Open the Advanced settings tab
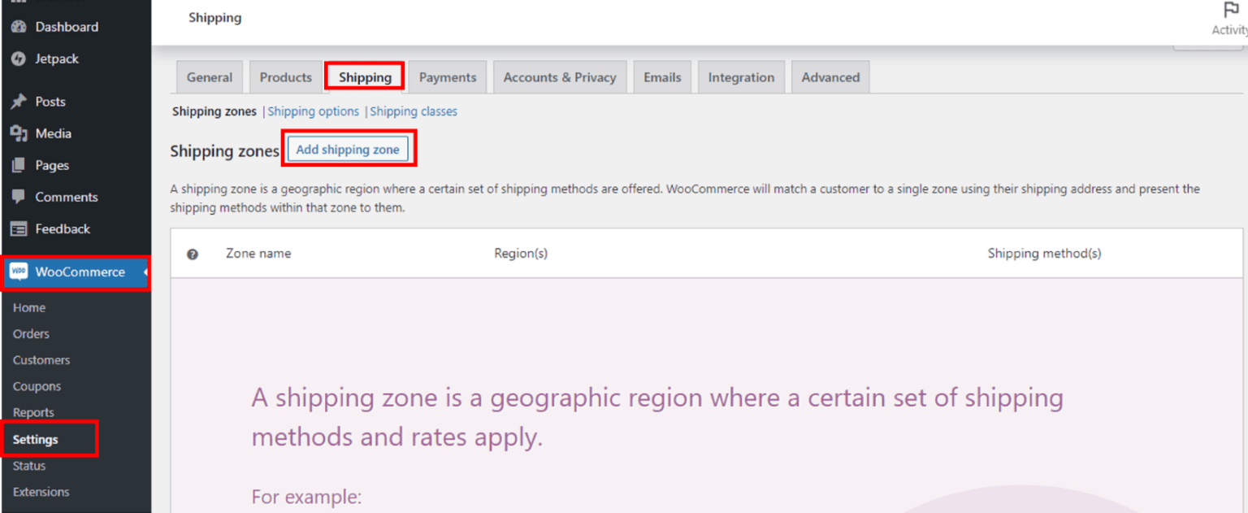 830,76
